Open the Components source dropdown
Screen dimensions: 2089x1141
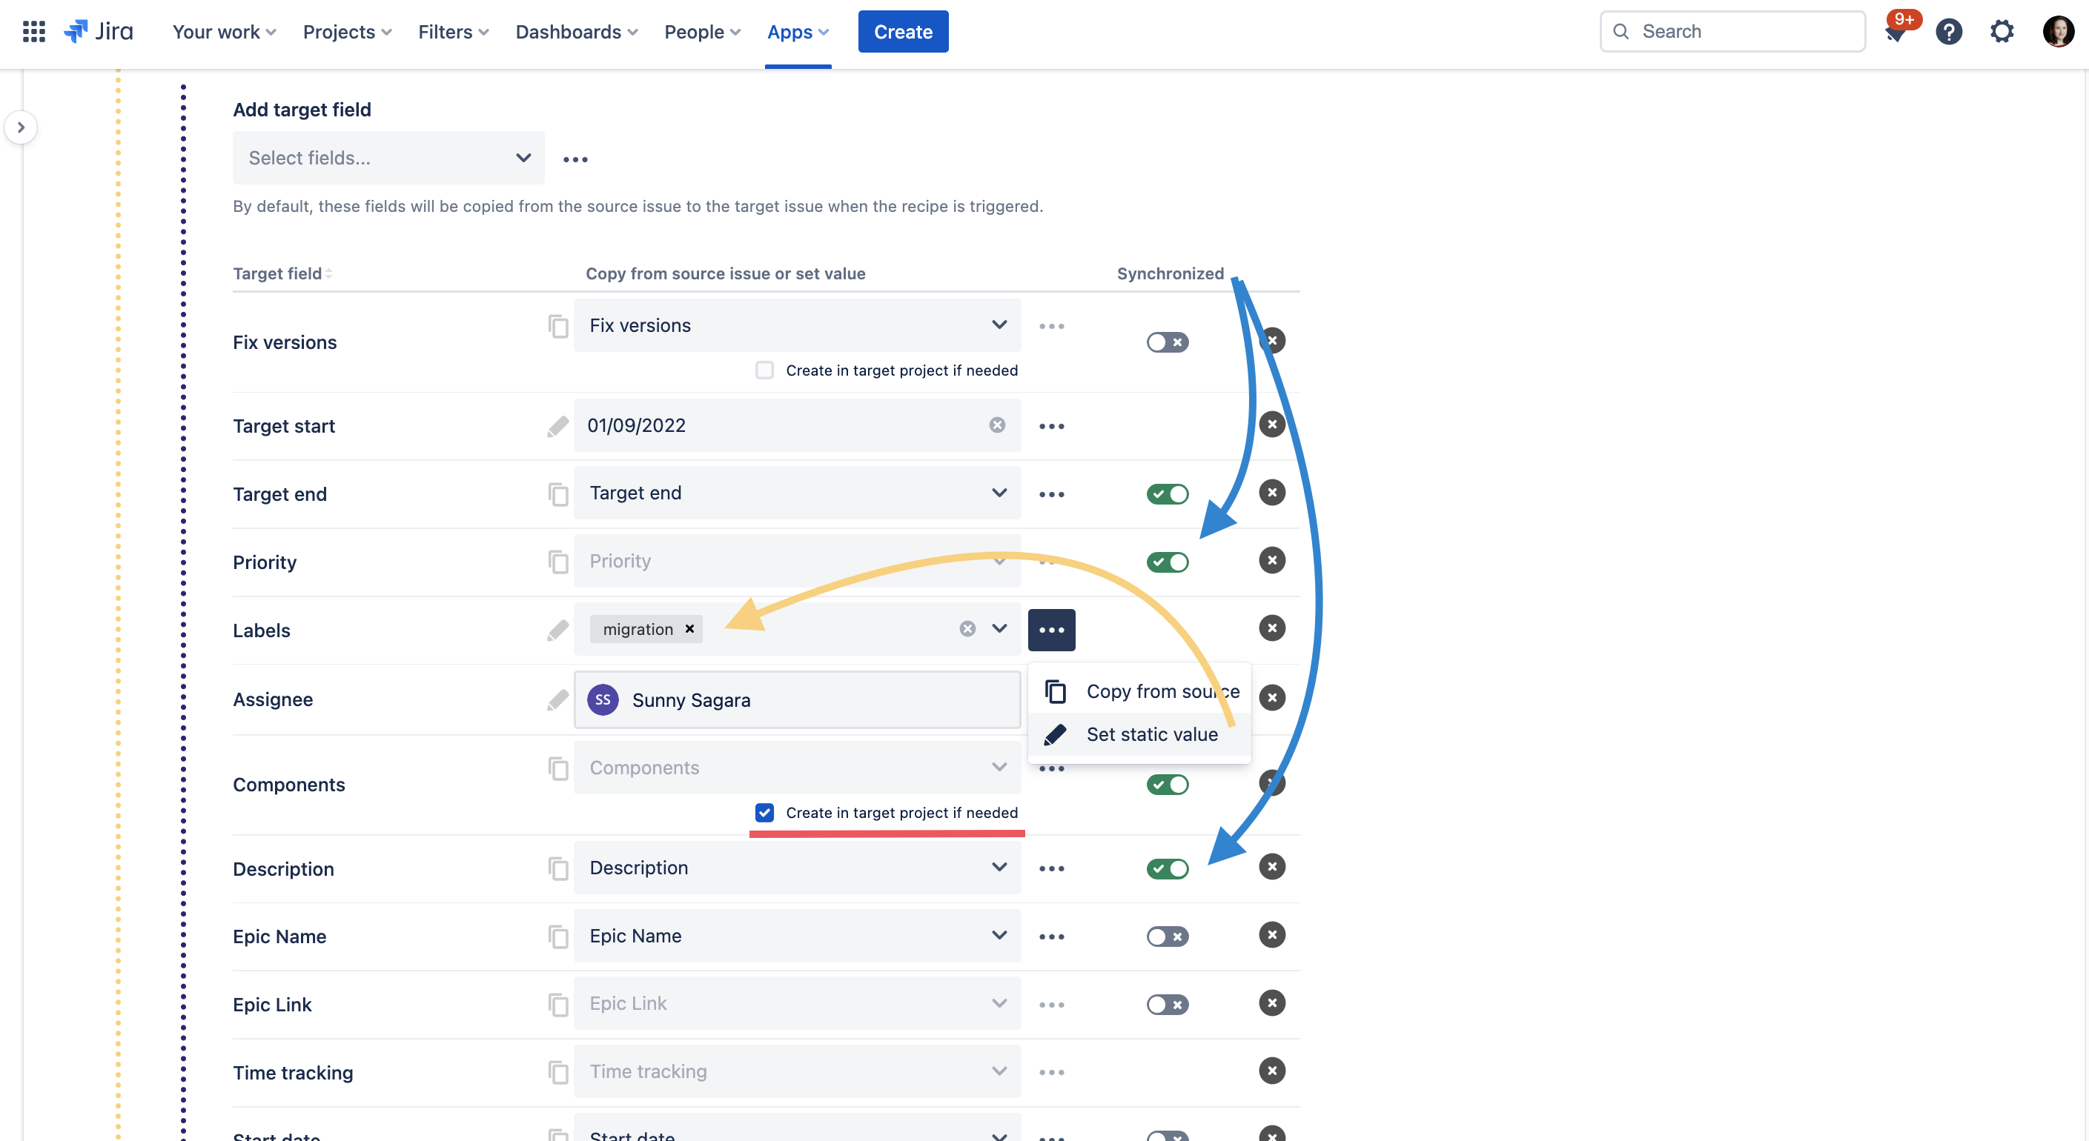coord(797,768)
